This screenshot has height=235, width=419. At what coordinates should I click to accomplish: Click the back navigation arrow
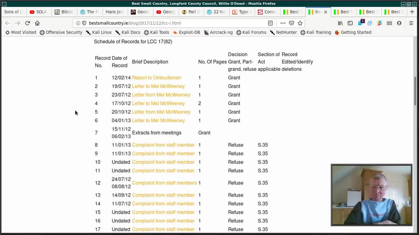8,23
